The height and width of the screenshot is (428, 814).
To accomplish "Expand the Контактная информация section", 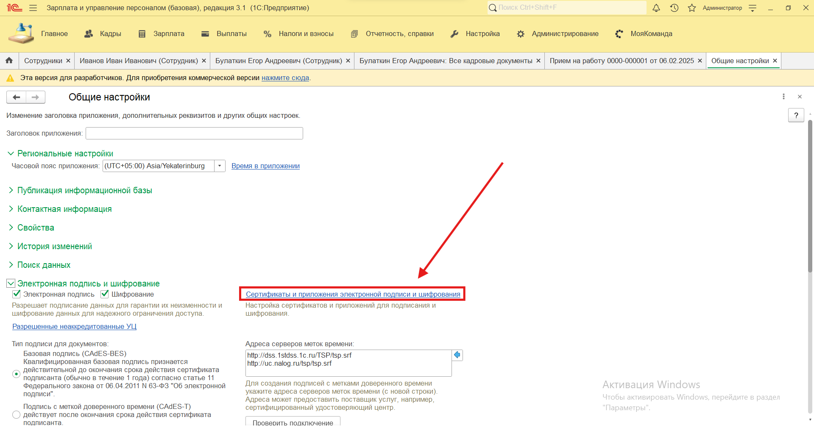I will coord(64,209).
